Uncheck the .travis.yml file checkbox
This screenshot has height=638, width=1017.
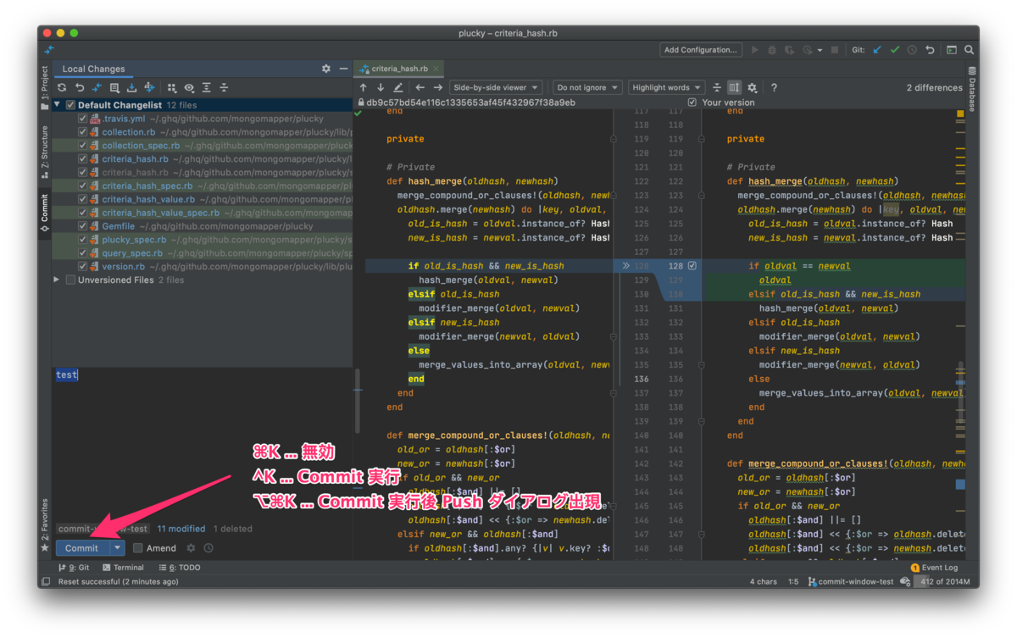pyautogui.click(x=82, y=119)
